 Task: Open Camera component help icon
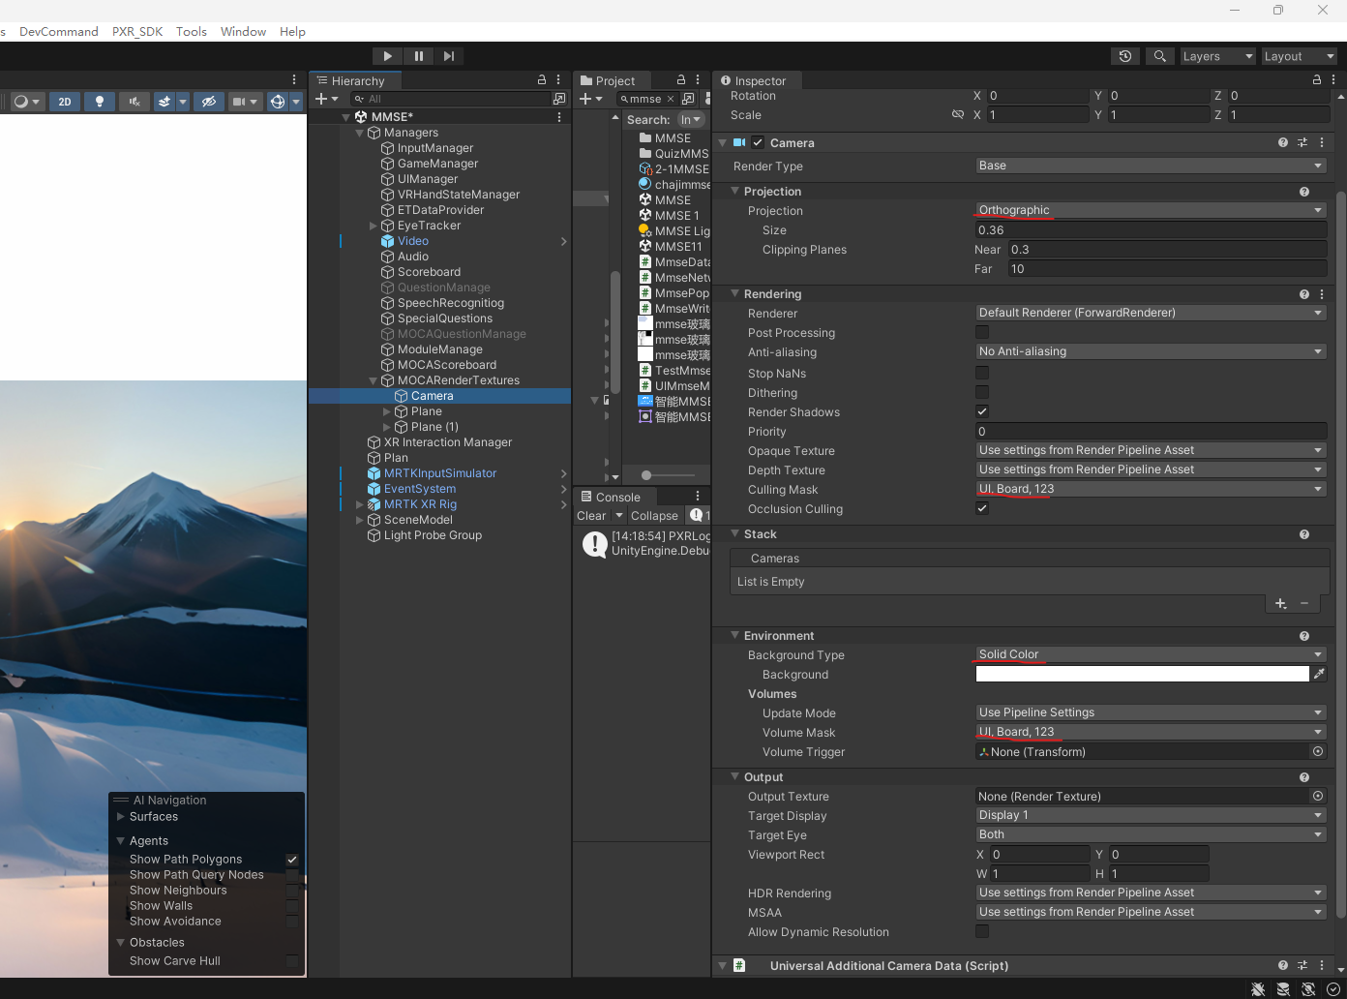click(x=1283, y=142)
